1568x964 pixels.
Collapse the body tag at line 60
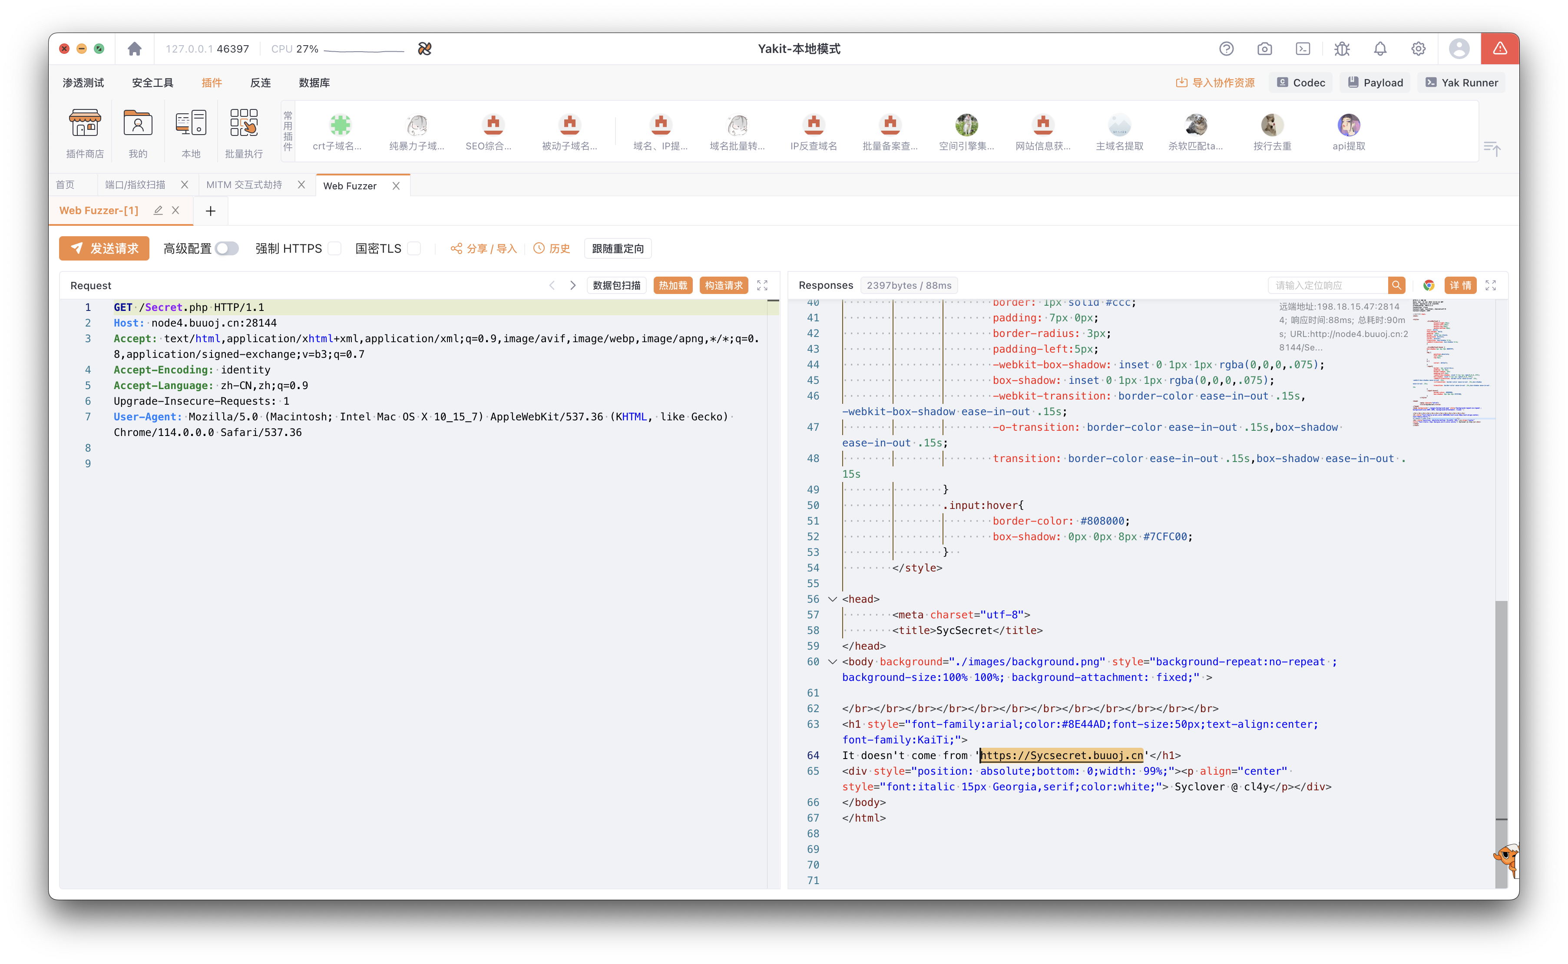(x=832, y=662)
